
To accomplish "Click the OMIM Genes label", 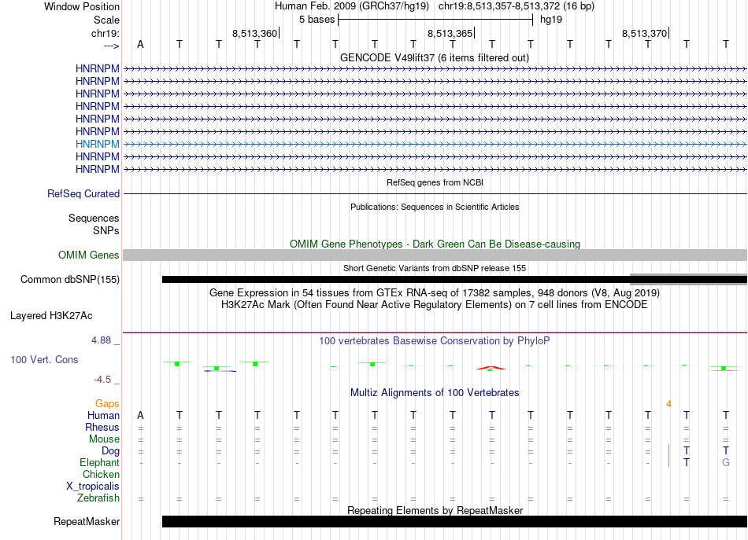I will [x=88, y=255].
